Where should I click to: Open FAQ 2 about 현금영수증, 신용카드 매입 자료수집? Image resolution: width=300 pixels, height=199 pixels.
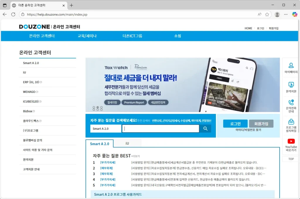pyautogui.click(x=199, y=168)
